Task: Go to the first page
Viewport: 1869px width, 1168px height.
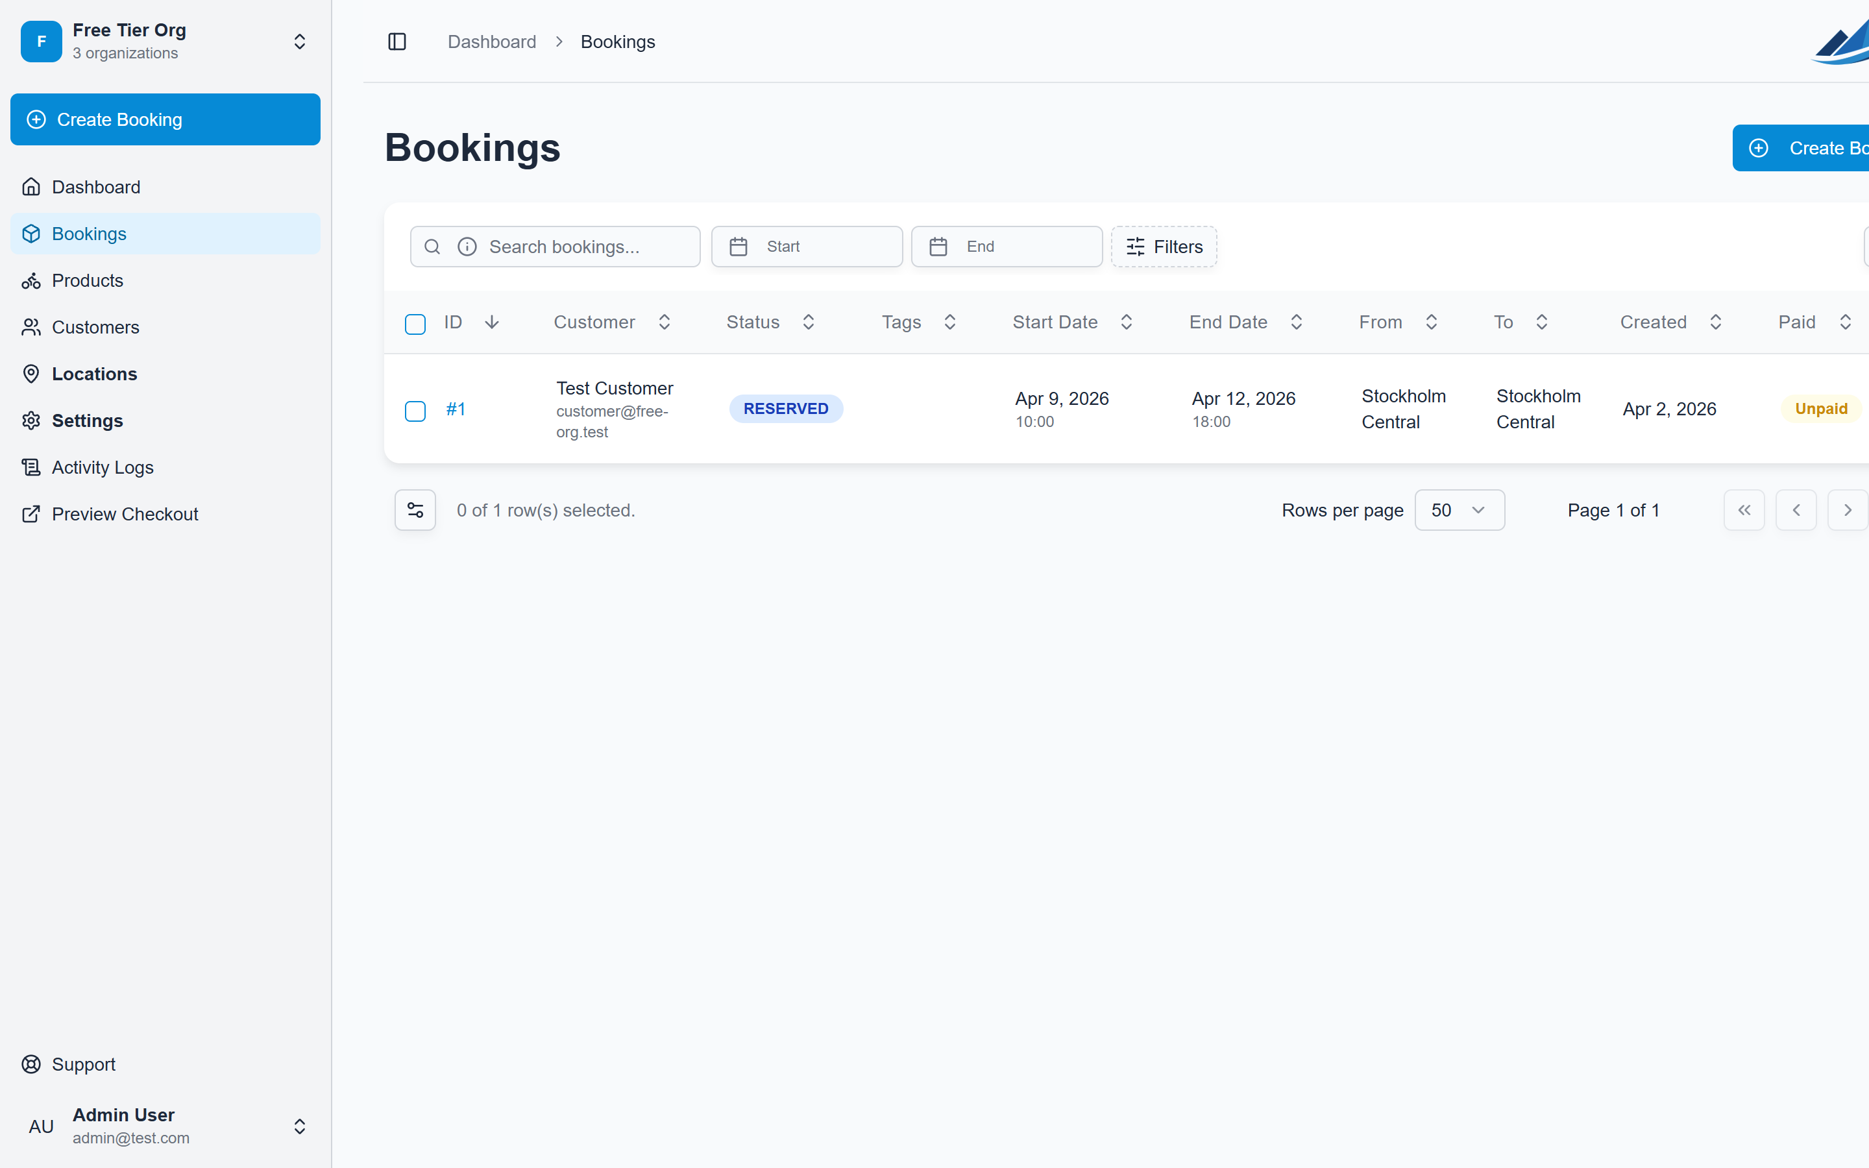Action: click(x=1744, y=510)
